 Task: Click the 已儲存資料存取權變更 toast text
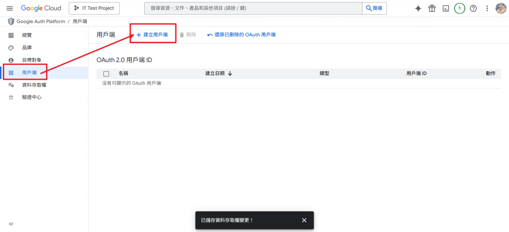[x=227, y=220]
